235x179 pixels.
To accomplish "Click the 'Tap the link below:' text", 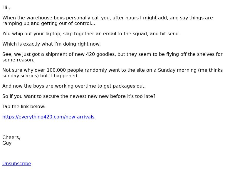I will click(x=24, y=107).
